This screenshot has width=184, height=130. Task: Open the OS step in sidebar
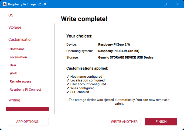click(11, 15)
